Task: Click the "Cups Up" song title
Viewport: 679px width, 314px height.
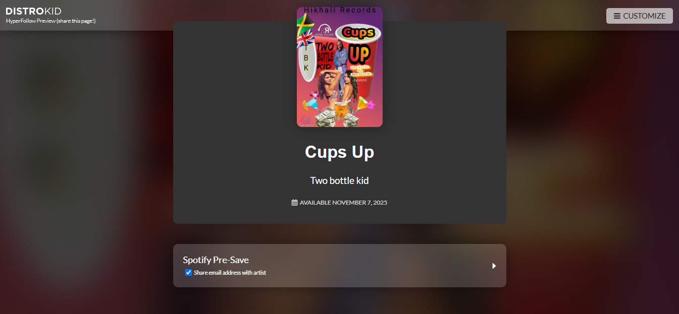Action: click(340, 152)
